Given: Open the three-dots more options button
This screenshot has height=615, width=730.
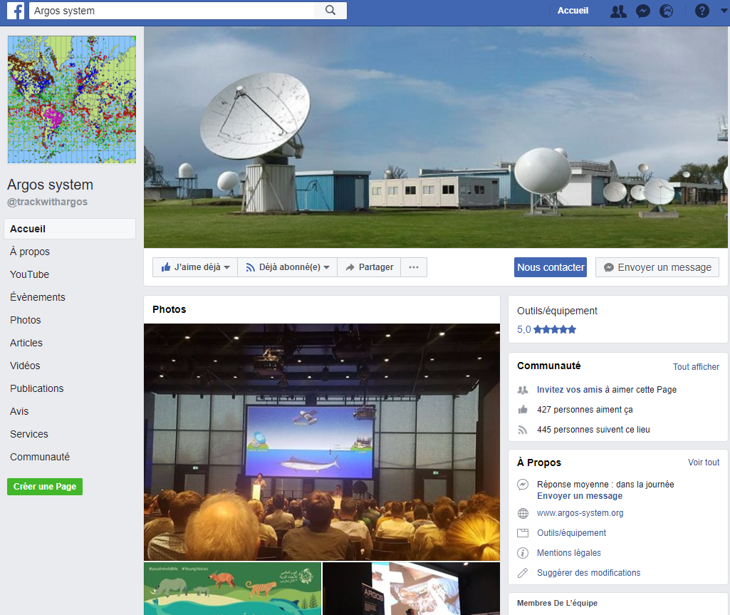Looking at the screenshot, I should [x=413, y=267].
